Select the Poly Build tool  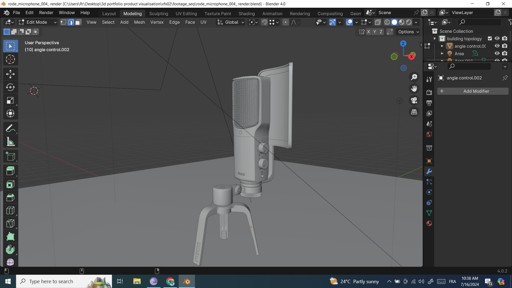(10, 237)
